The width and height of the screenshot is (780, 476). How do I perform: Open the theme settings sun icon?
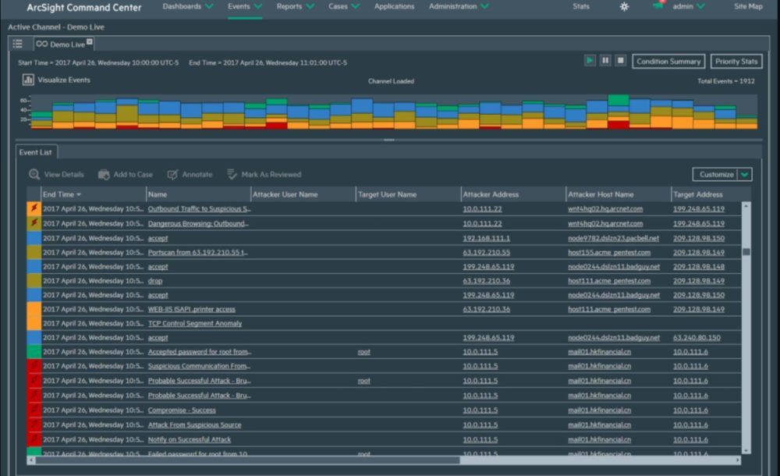click(624, 7)
